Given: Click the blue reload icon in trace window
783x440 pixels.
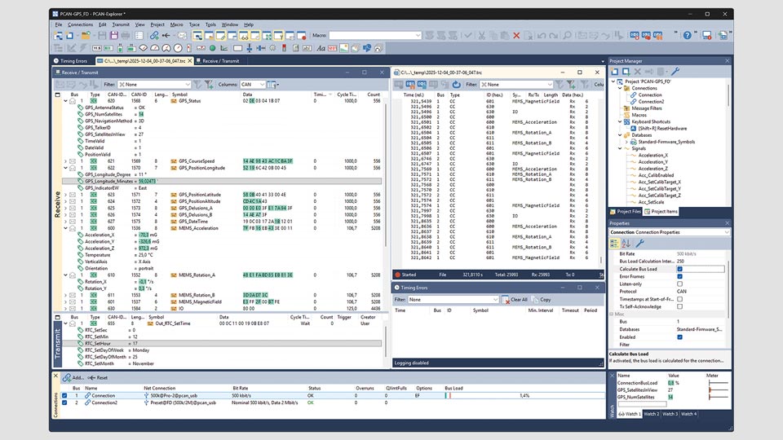Looking at the screenshot, I should click(457, 84).
